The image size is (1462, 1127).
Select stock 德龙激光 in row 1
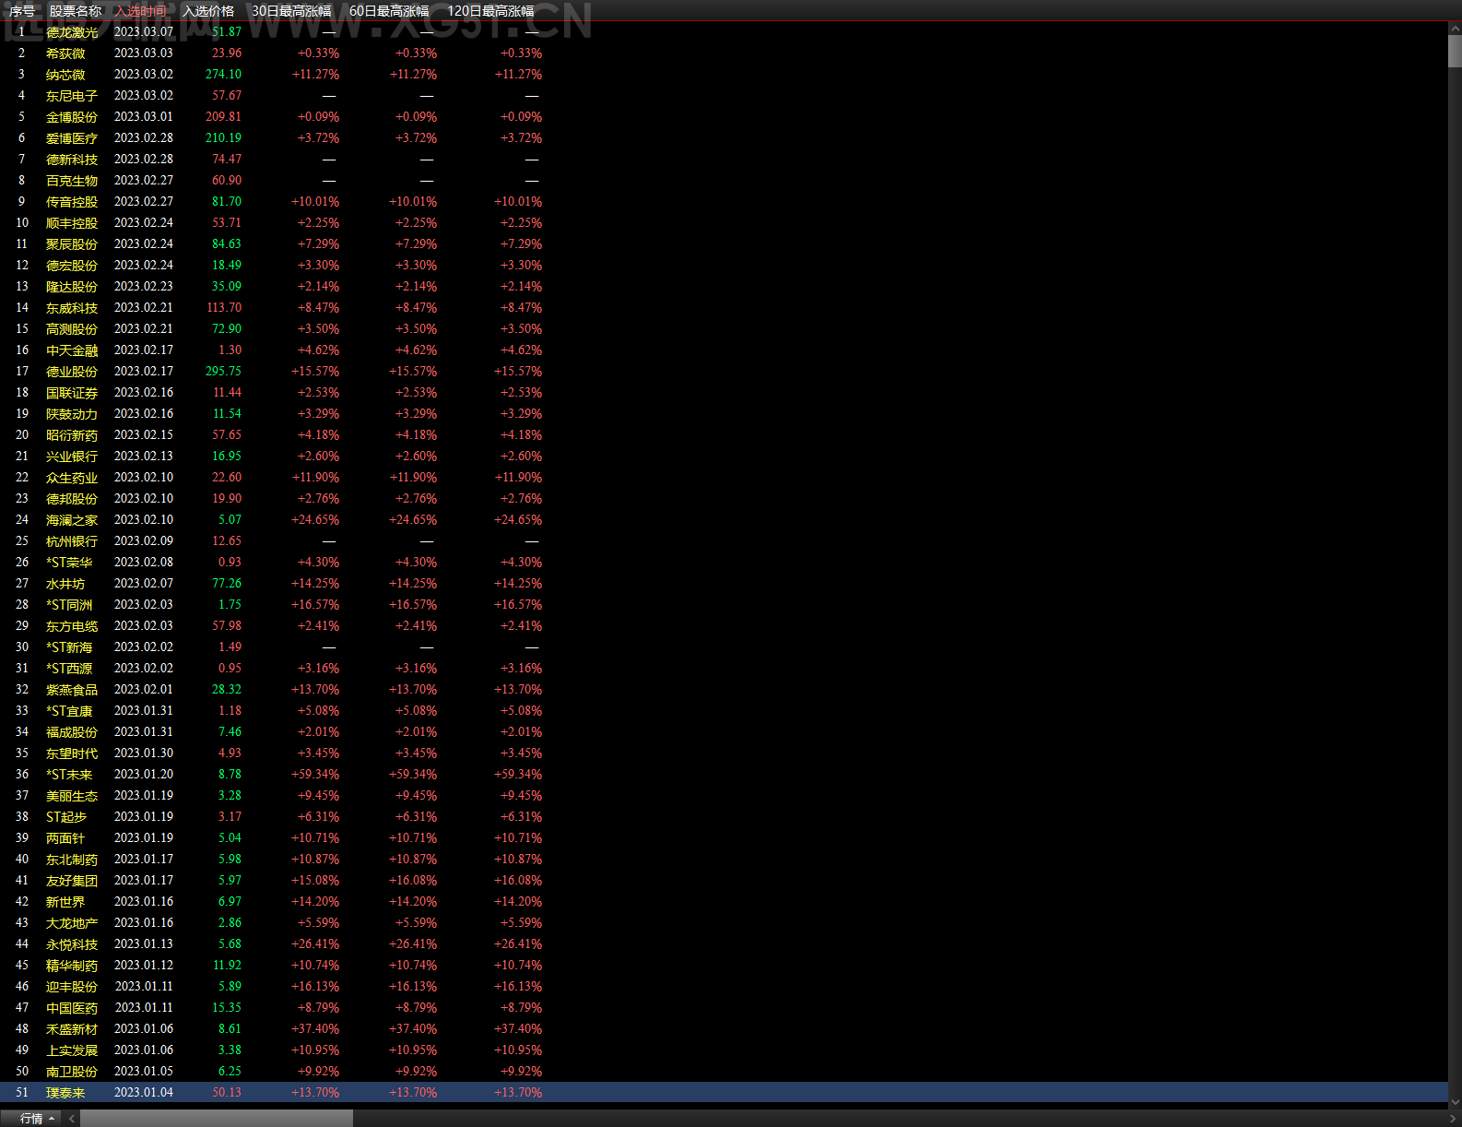pyautogui.click(x=72, y=32)
